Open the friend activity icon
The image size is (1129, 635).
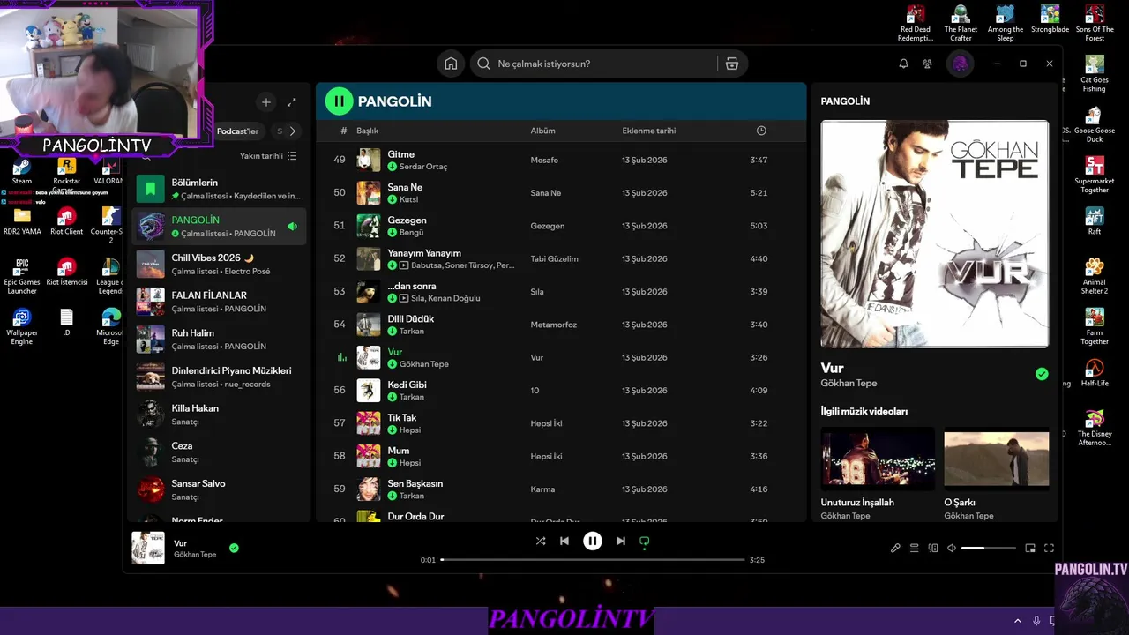click(927, 63)
